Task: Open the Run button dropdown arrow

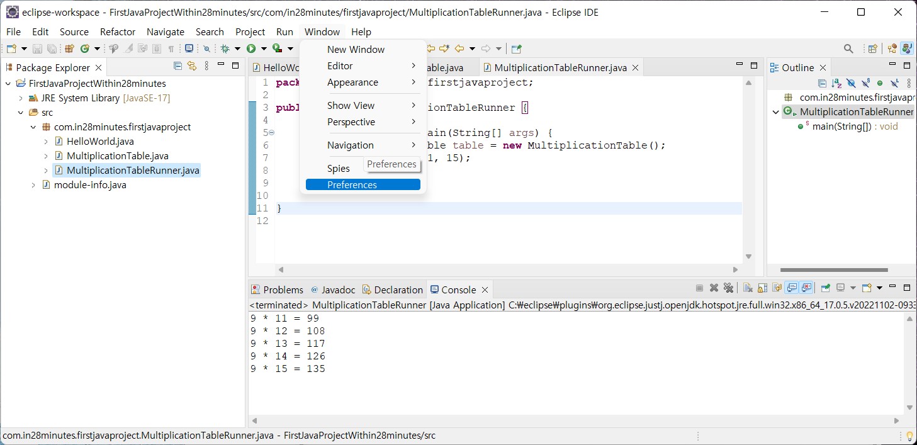Action: point(264,48)
